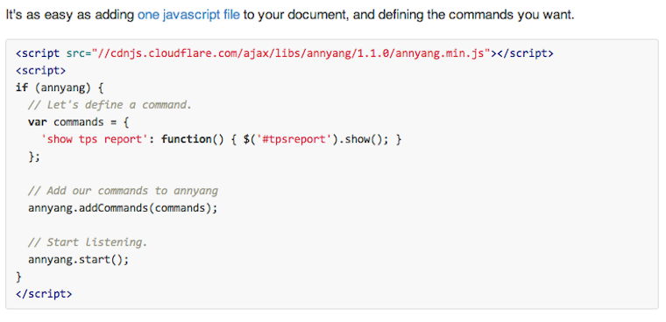The image size is (666, 322).
Task: Click the comment '// Start listening.'
Action: coord(88,242)
